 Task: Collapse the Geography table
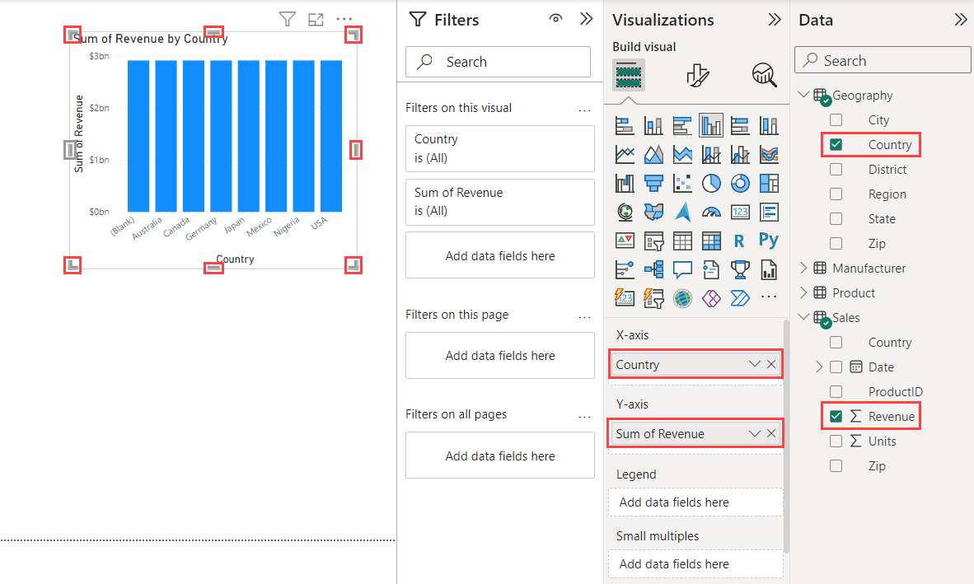[x=803, y=95]
